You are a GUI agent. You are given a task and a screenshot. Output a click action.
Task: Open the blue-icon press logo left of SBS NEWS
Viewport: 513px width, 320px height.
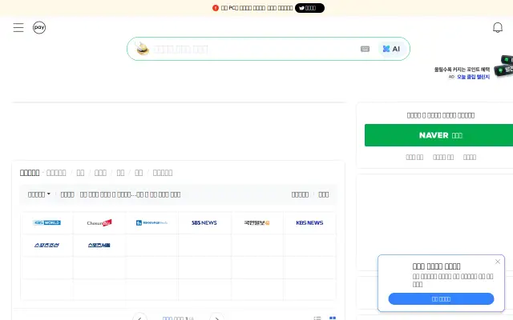tap(151, 222)
